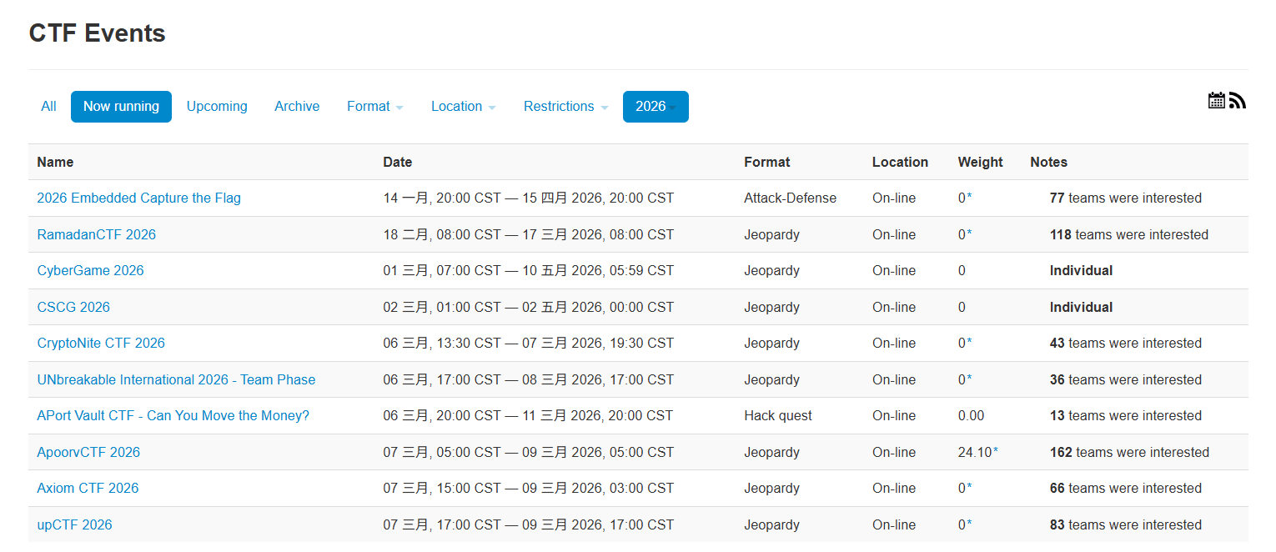Click the asterisk next to weight 24.10
The image size is (1276, 552).
tap(996, 452)
